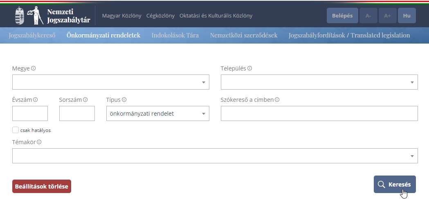429x202 pixels.
Task: Open the Megye dropdown
Action: coord(111,82)
